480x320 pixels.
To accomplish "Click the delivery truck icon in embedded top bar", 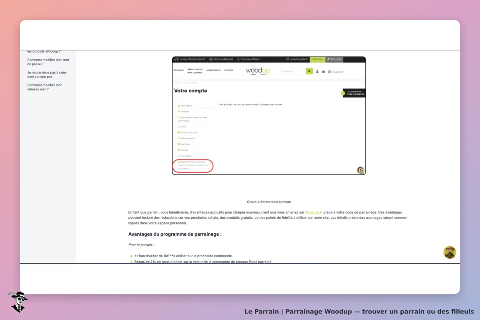I will point(176,59).
